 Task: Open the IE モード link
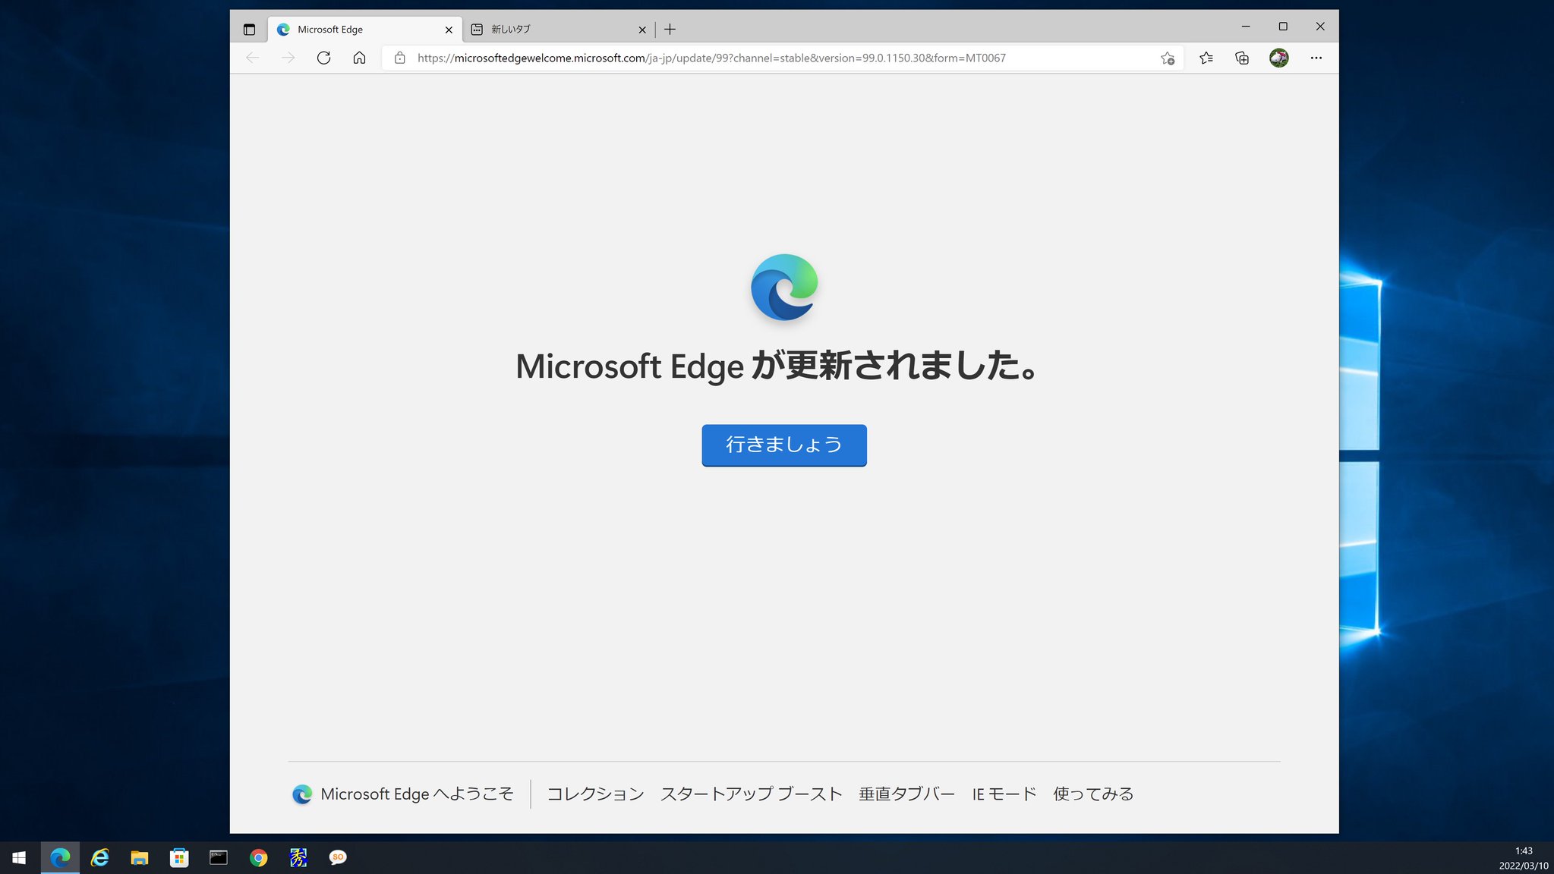[x=1004, y=794]
